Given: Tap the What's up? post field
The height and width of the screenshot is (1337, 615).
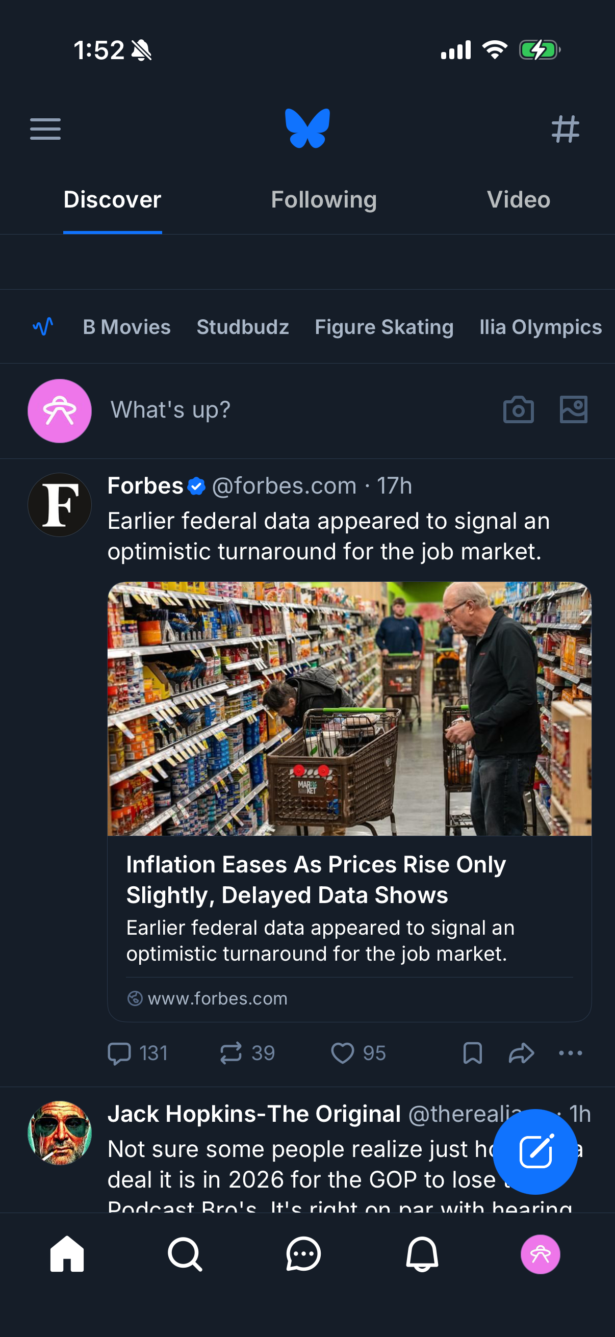Looking at the screenshot, I should coord(170,410).
